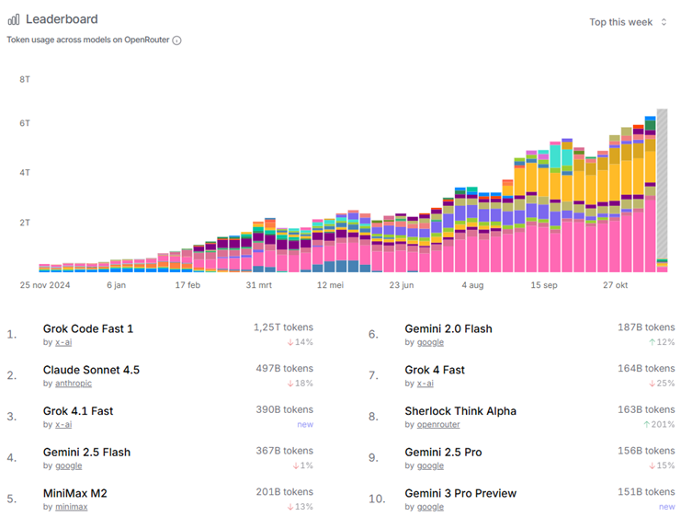This screenshot has height=528, width=692.
Task: Open the Gemini 3 Pro Preview model page
Action: click(460, 493)
